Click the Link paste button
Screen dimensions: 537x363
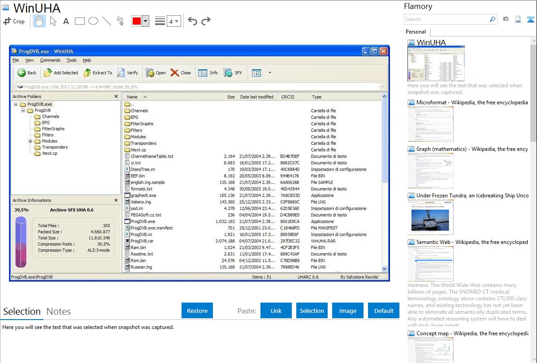(276, 311)
